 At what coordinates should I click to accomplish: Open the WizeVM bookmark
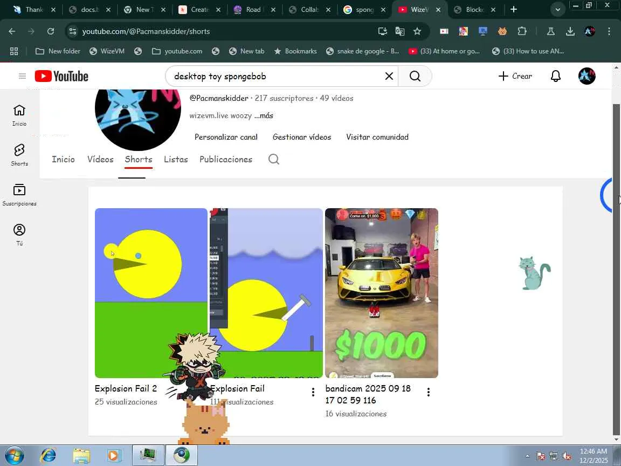[107, 51]
